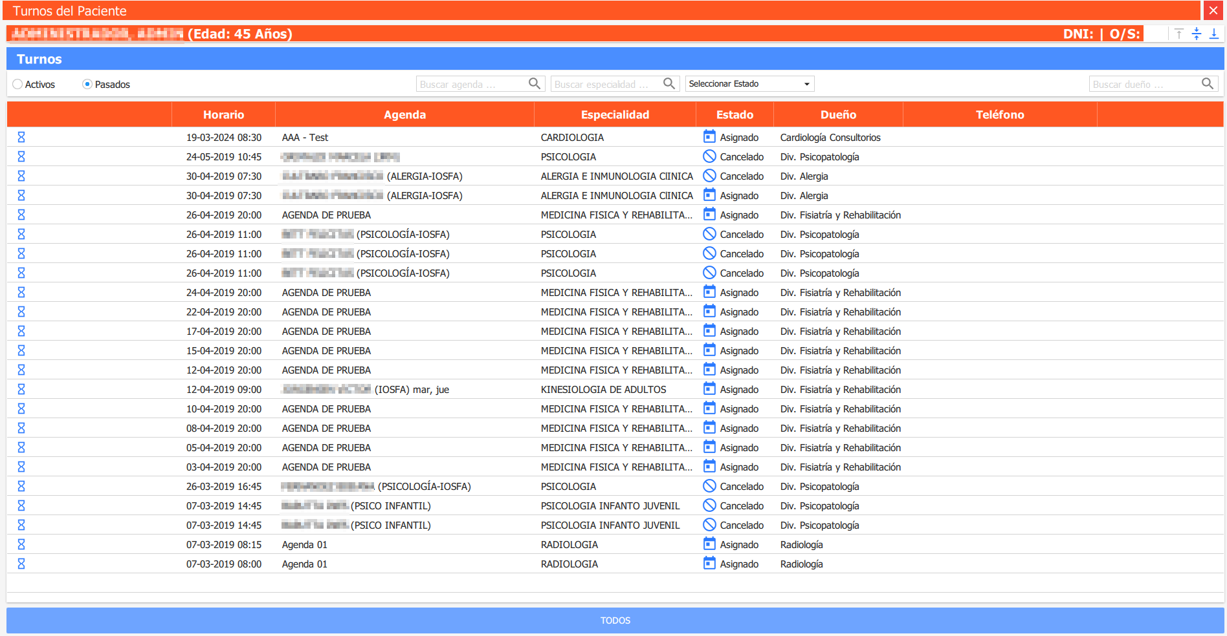1227x636 pixels.
Task: Click the magnifier beside Buscar dueño
Action: [x=1207, y=83]
